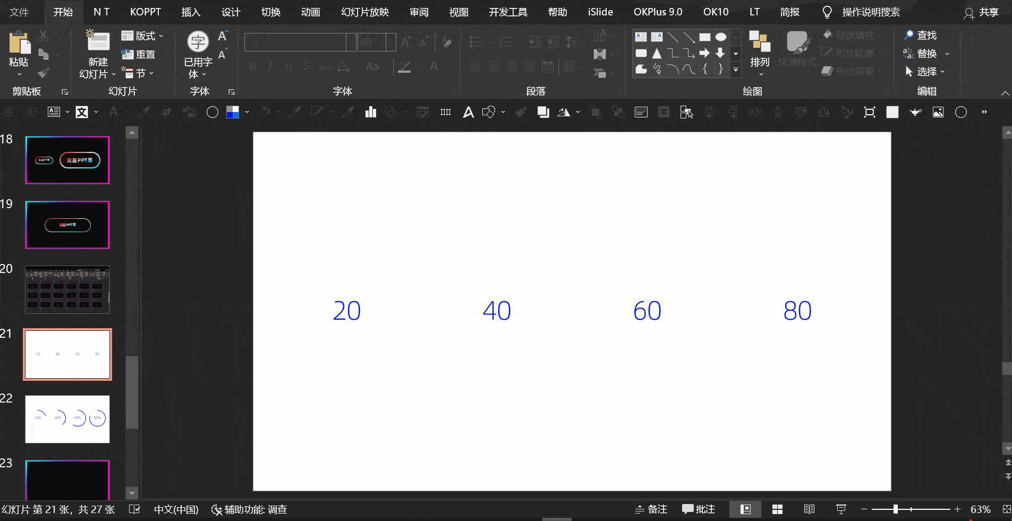This screenshot has width=1012, height=521.
Task: Click the Accessibility check status icon
Action: (216, 510)
